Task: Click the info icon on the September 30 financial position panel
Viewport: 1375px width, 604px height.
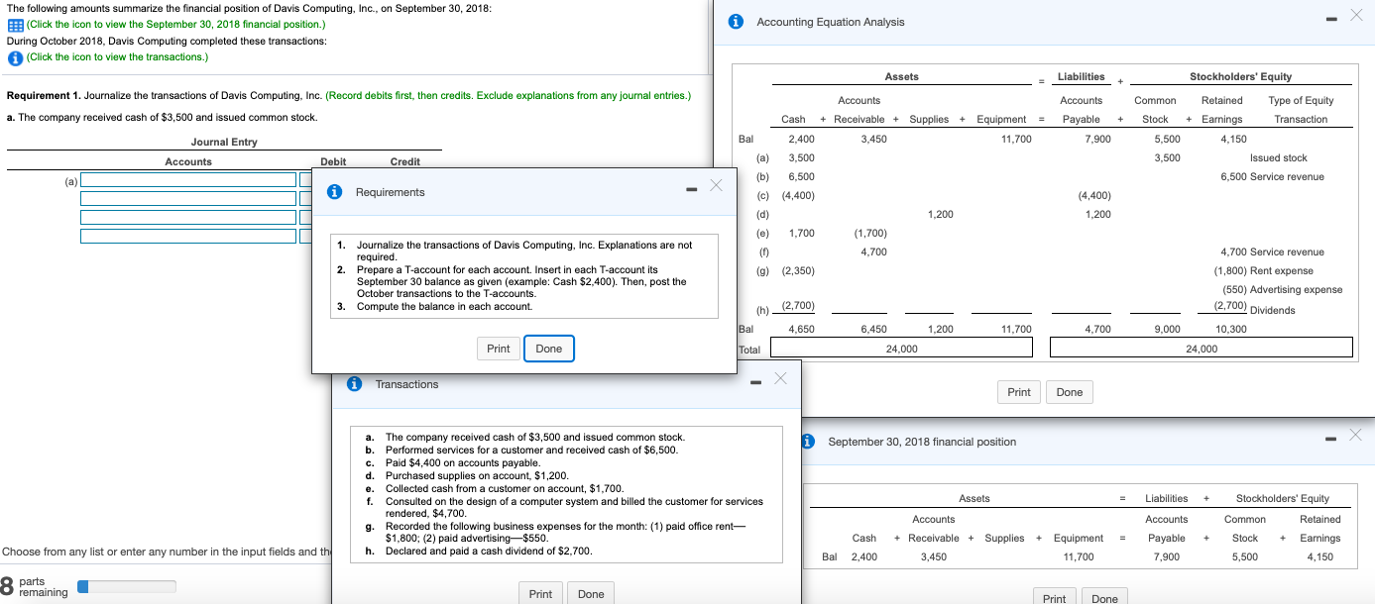Action: [x=807, y=442]
